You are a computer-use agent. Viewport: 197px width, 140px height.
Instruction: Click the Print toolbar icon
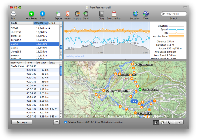coord(13,14)
